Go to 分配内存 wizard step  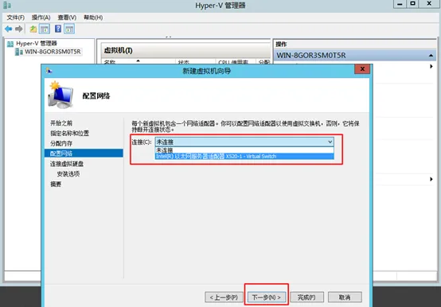coord(61,143)
